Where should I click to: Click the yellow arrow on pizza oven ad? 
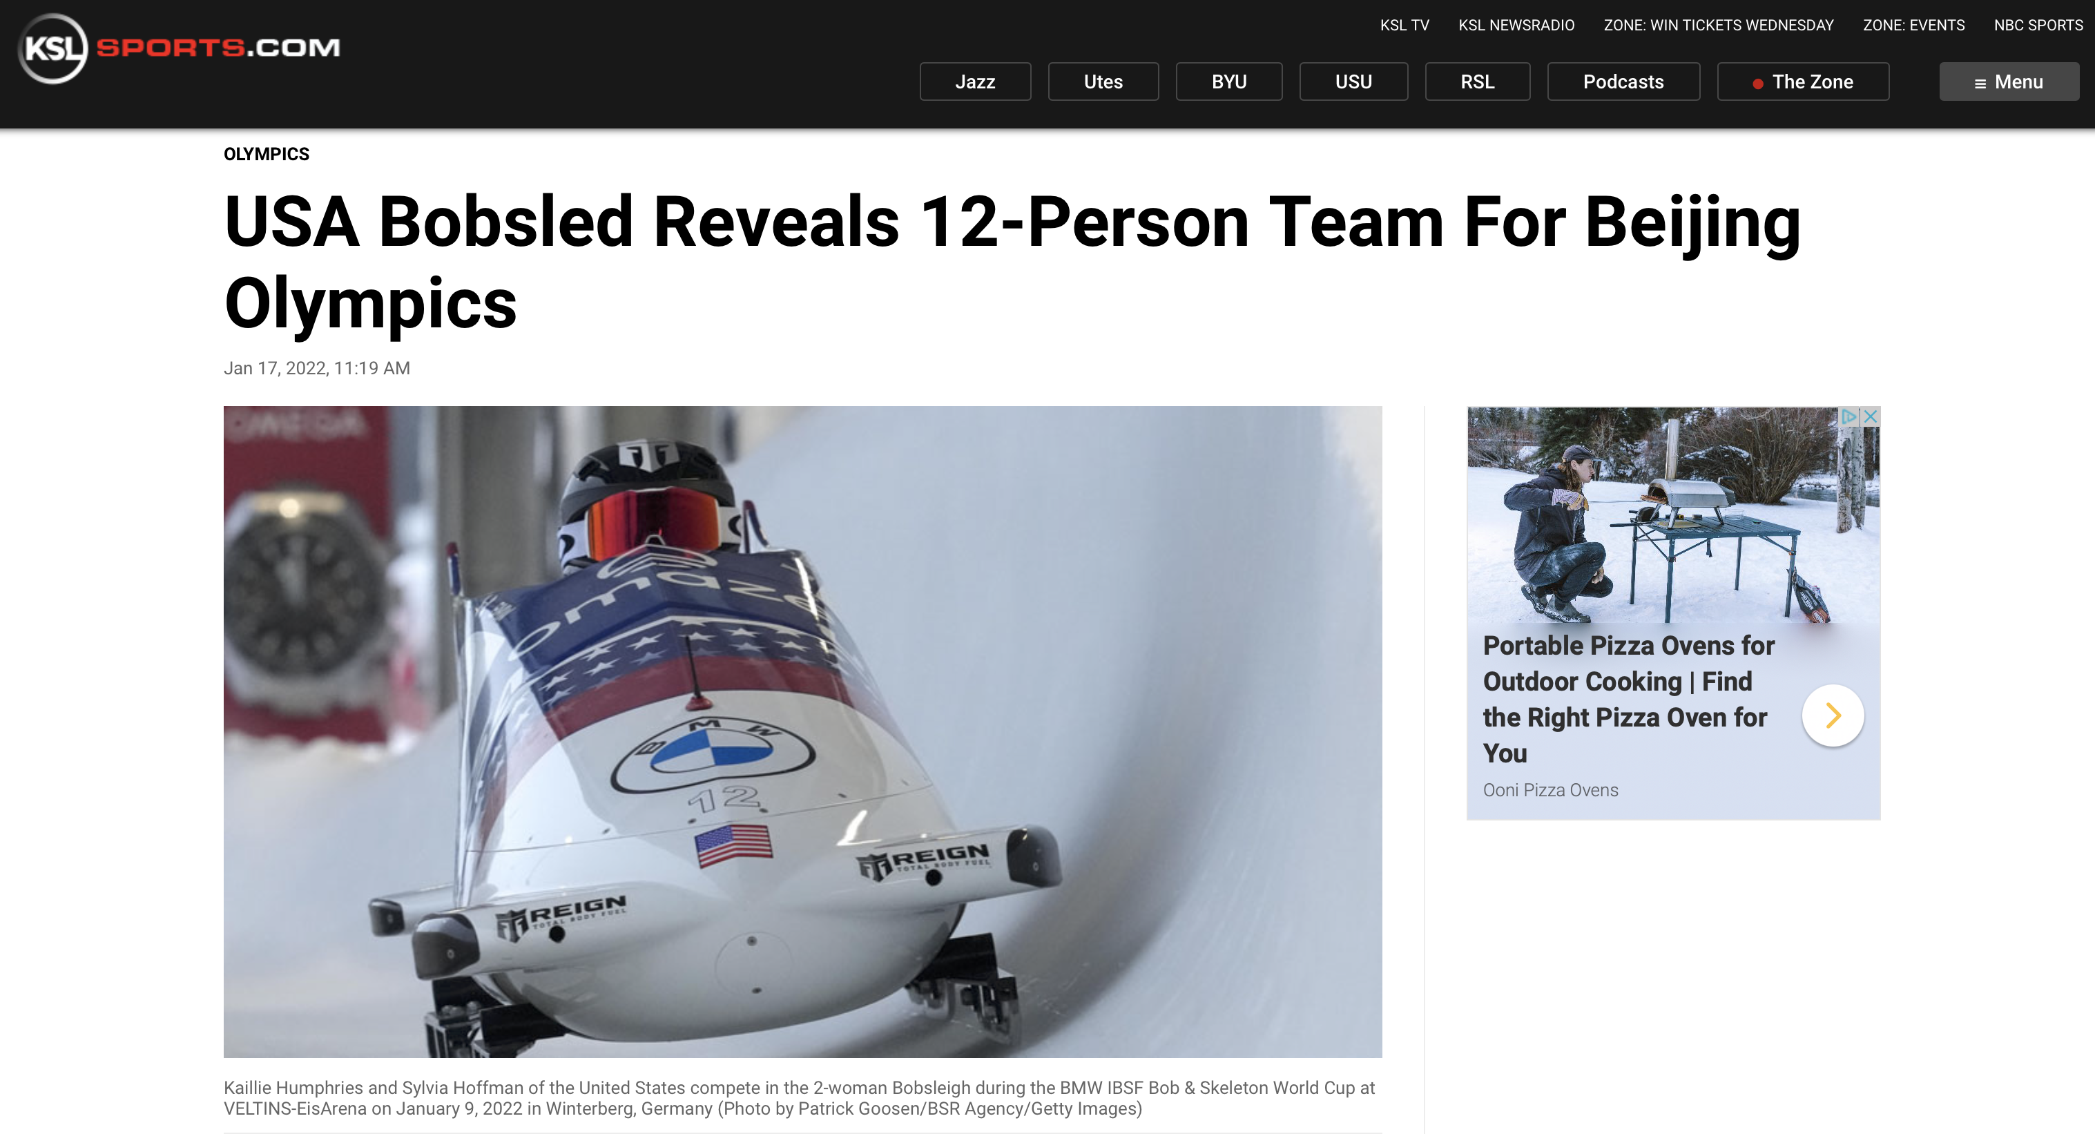tap(1833, 716)
